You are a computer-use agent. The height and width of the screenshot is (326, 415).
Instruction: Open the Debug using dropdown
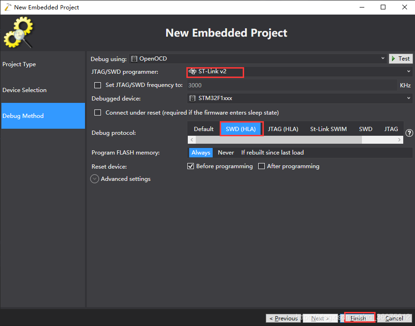(x=258, y=59)
